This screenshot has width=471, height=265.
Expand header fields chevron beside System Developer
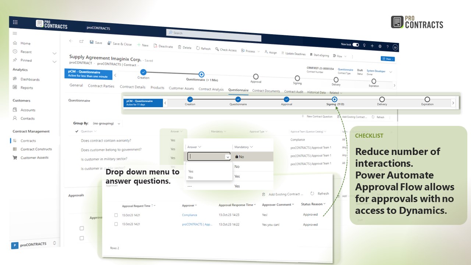(x=391, y=72)
